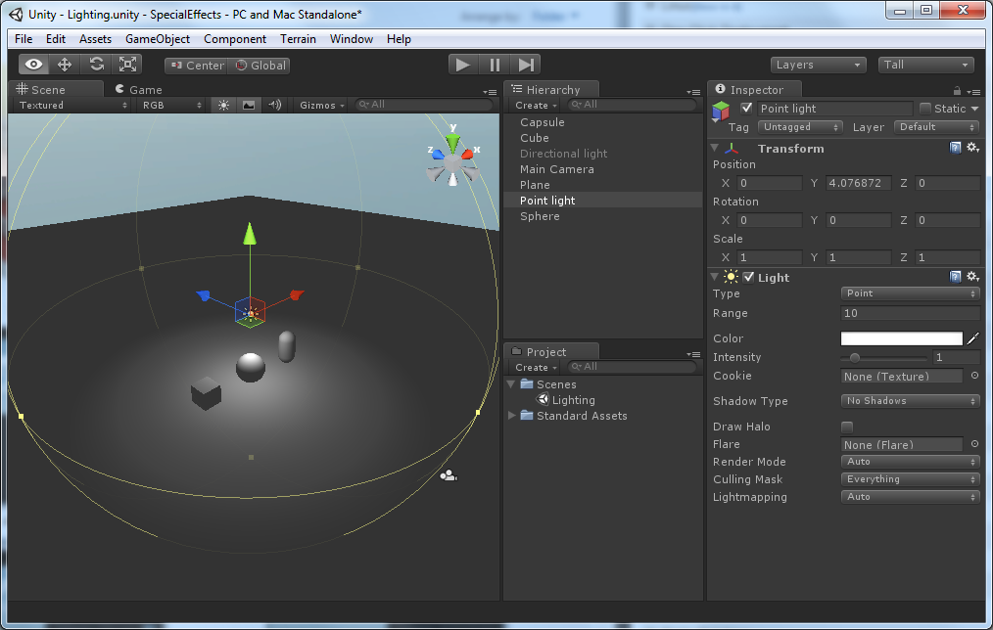Select Directional light in the Hierarchy
The height and width of the screenshot is (630, 993).
pyautogui.click(x=564, y=154)
